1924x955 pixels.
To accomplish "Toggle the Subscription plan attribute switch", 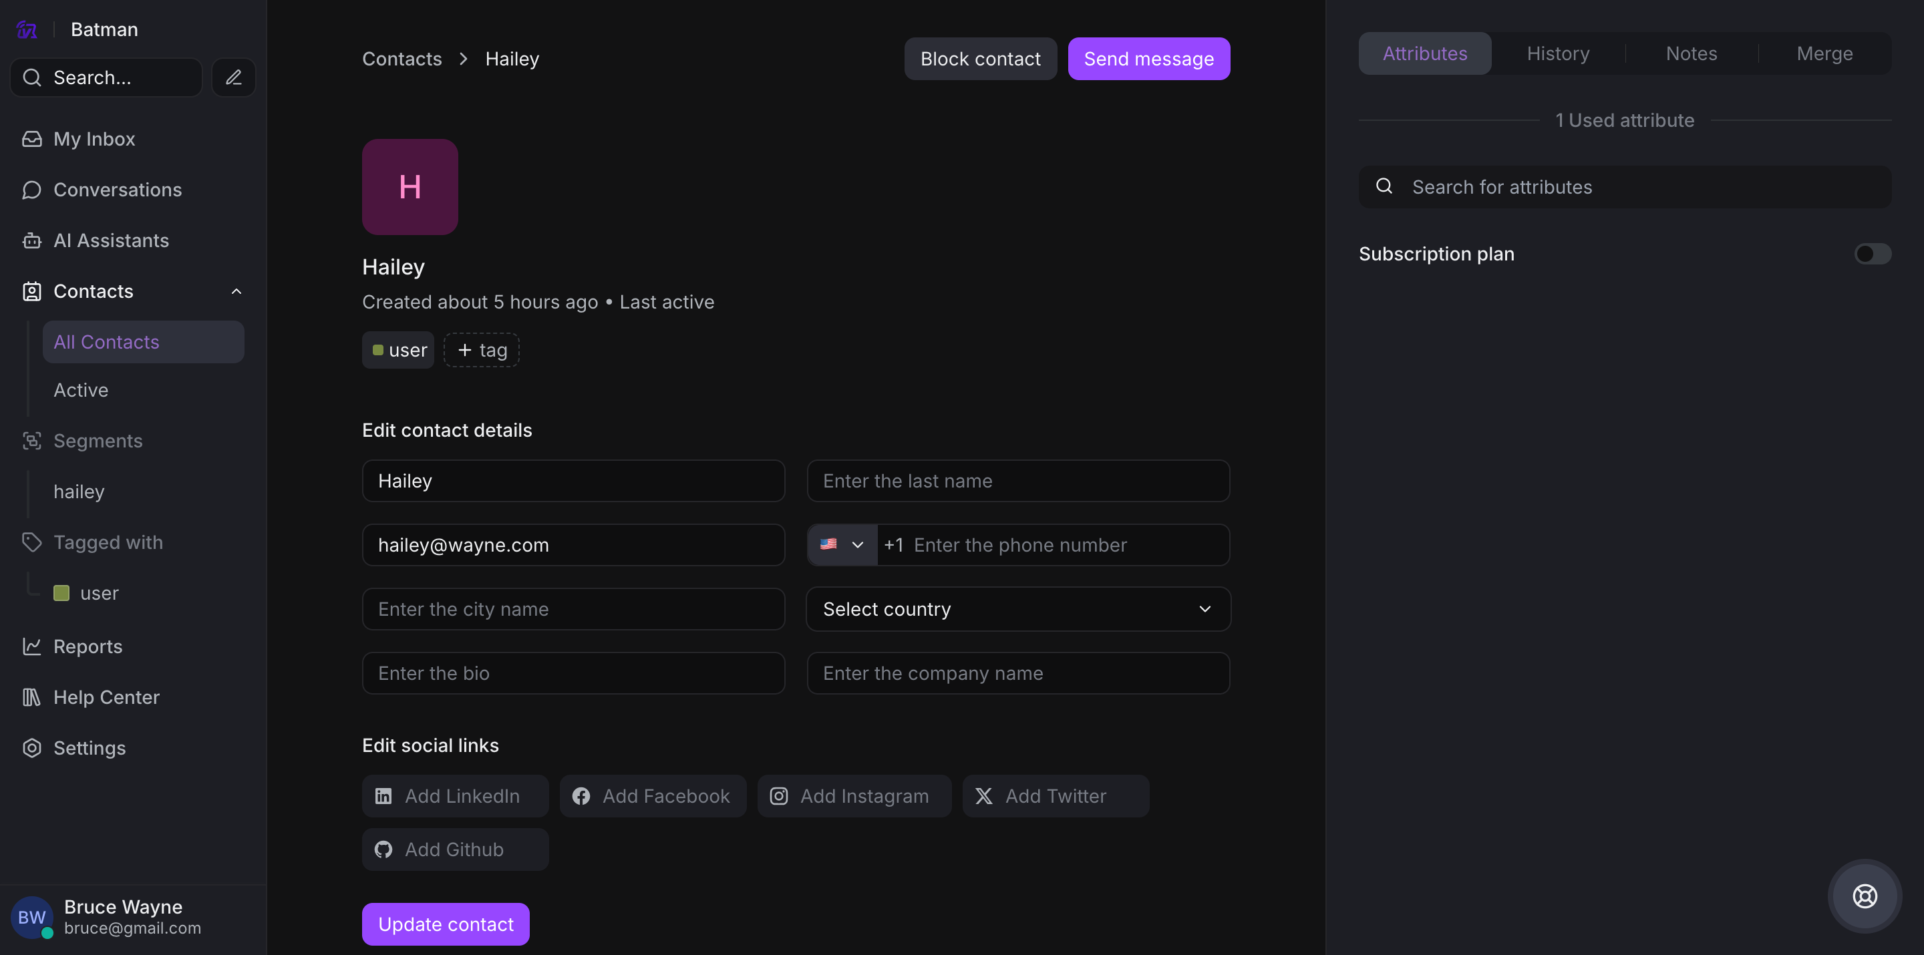I will coord(1872,254).
